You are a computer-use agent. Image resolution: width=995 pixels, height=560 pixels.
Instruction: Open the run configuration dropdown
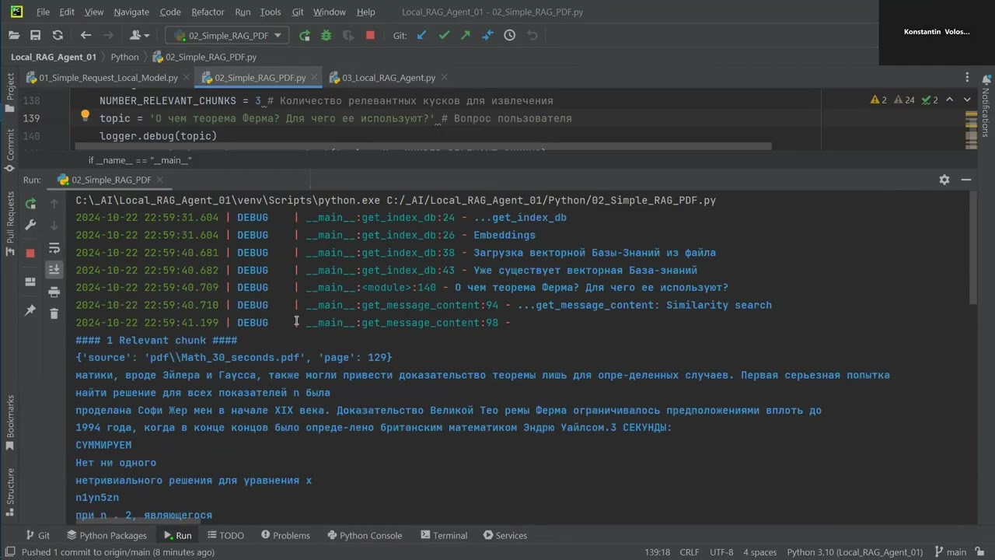227,35
